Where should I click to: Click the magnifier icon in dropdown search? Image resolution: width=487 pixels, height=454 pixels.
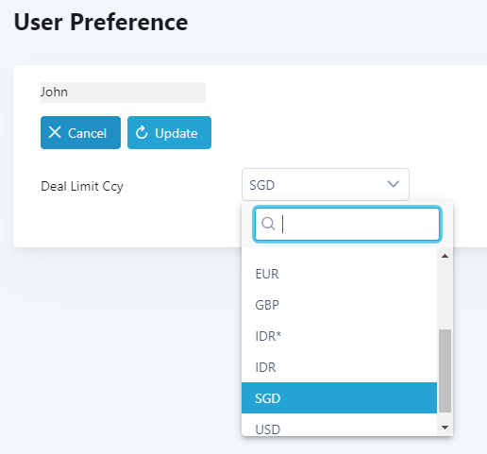[x=268, y=224]
